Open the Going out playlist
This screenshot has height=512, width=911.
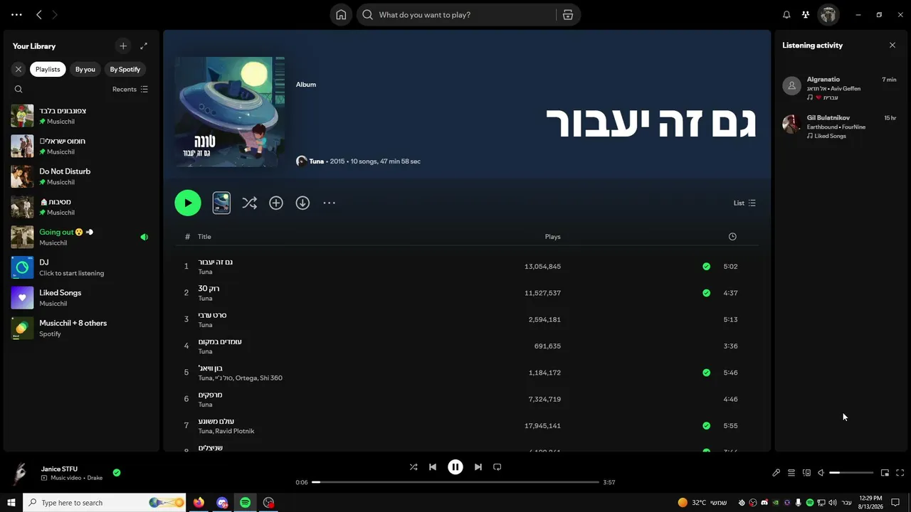81,237
